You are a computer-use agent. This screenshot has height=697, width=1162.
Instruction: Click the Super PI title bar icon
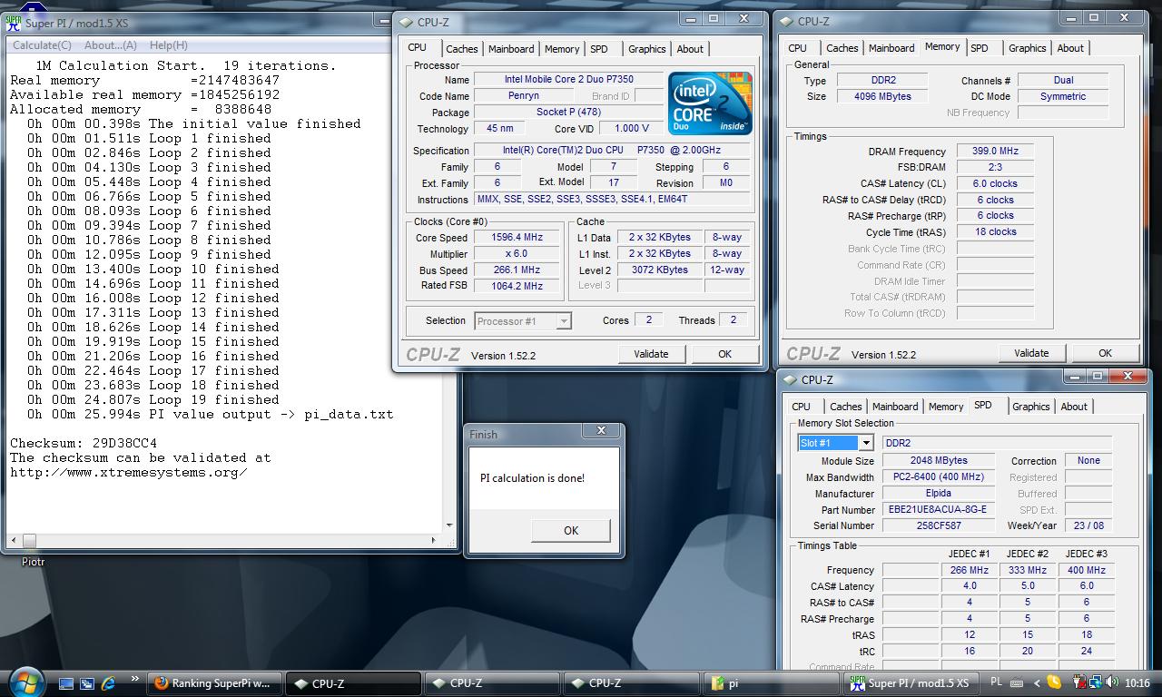point(14,24)
